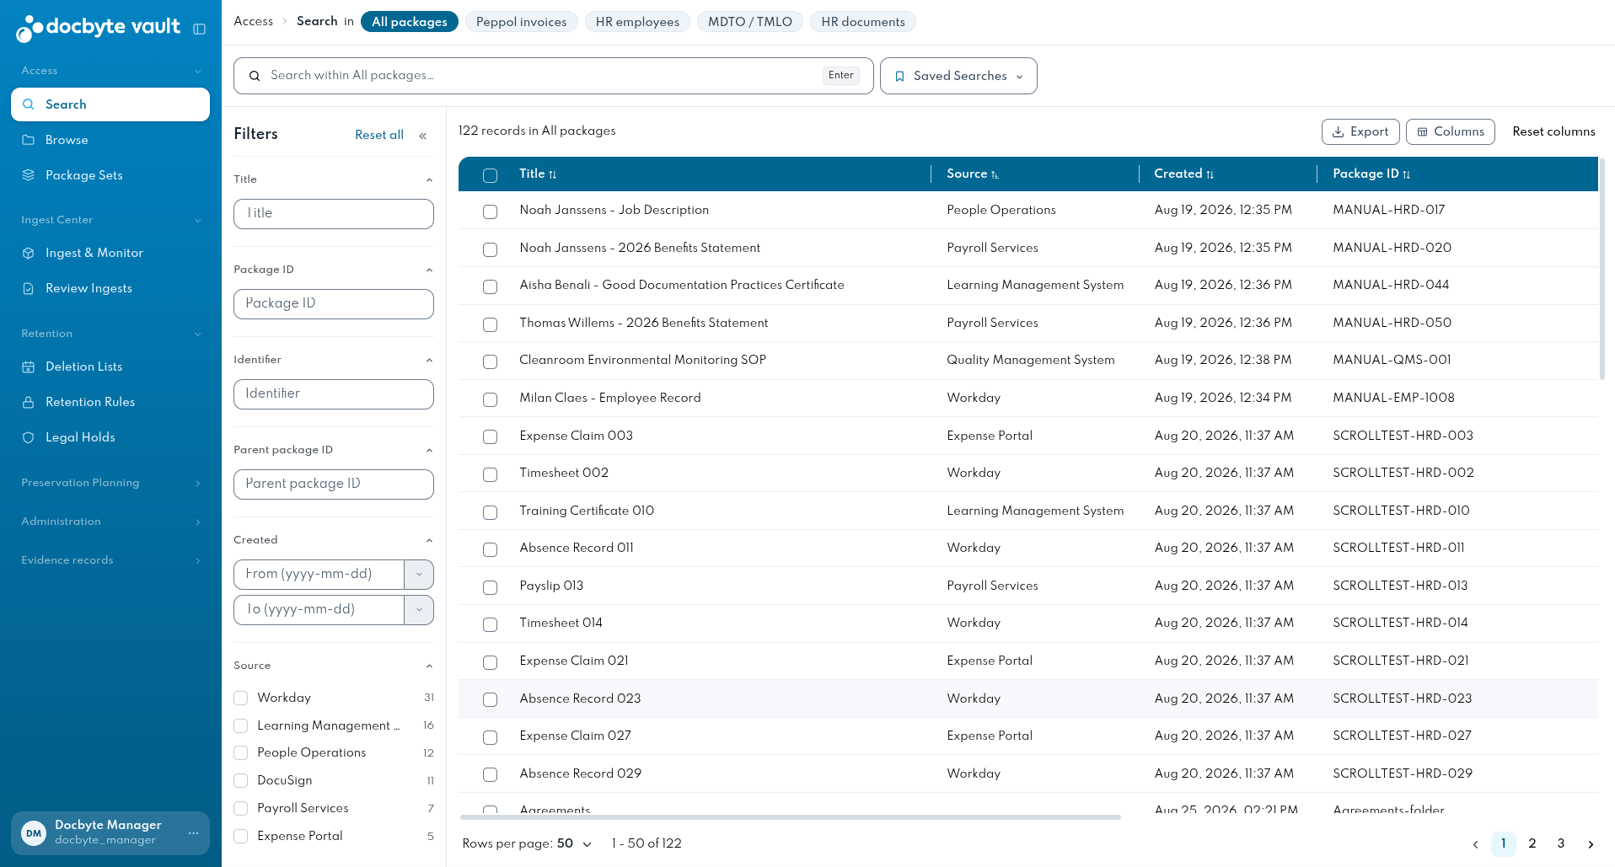Click the Docbyte Vault logo
The height and width of the screenshot is (867, 1615).
(x=98, y=28)
